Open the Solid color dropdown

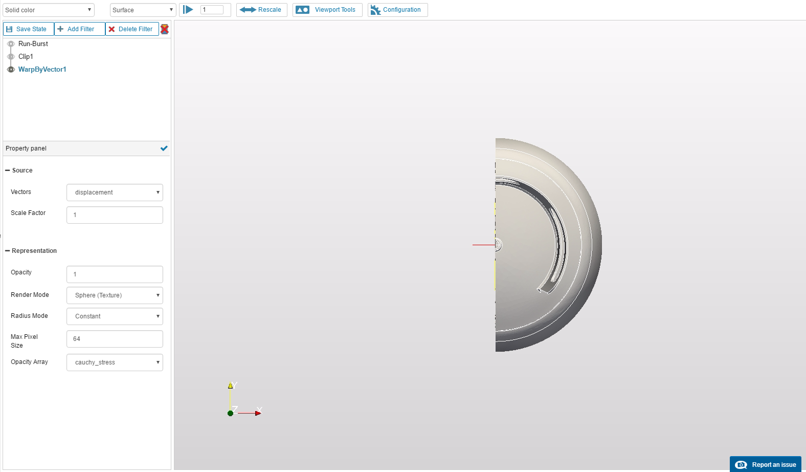point(49,10)
